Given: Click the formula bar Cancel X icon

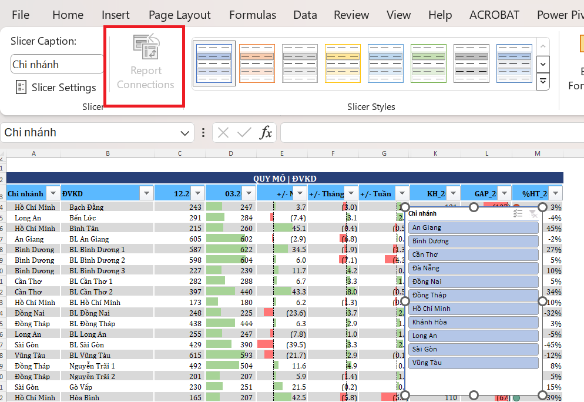Looking at the screenshot, I should 223,133.
